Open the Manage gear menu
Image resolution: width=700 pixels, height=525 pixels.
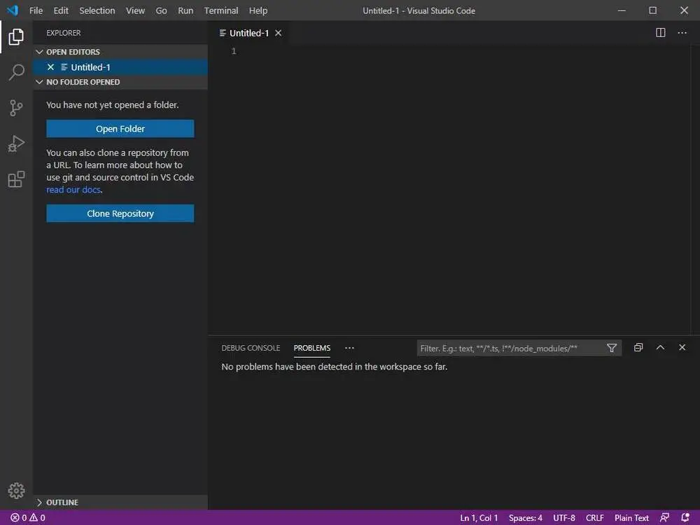pos(16,491)
